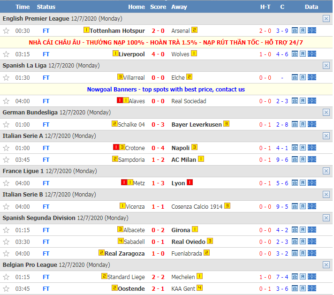Click the 9 - 6 corner count for Sampdoria
This screenshot has width=334, height=295.
(282, 160)
